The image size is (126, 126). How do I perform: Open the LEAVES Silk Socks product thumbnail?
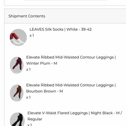[18, 37]
